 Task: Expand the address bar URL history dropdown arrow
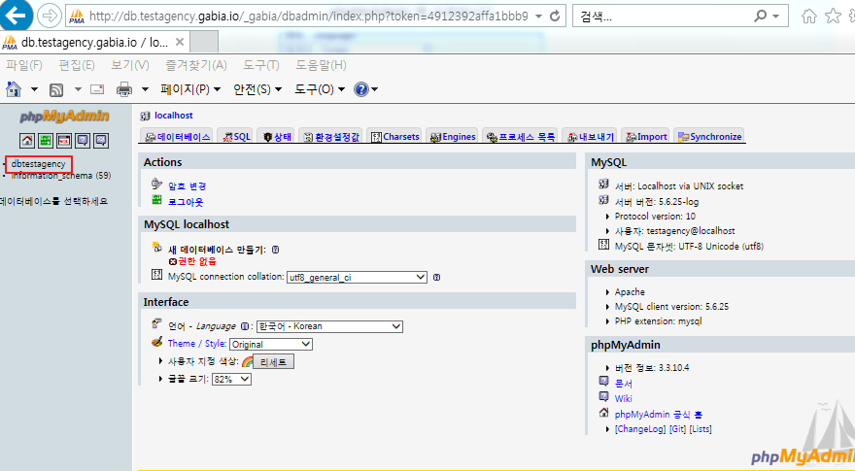point(538,16)
